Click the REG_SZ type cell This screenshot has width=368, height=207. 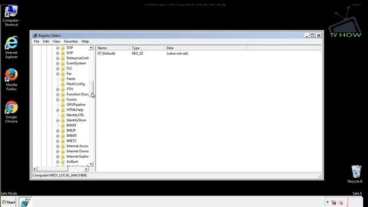click(x=137, y=53)
